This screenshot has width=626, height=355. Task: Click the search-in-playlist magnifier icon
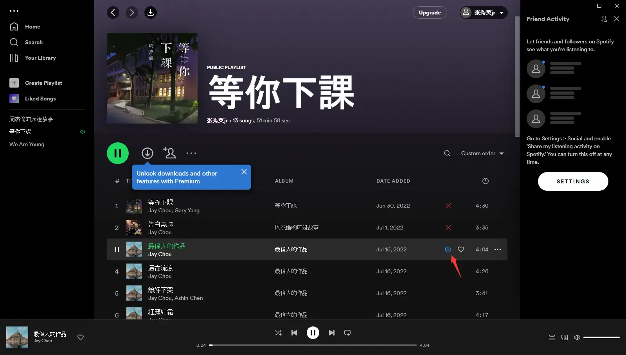click(447, 153)
